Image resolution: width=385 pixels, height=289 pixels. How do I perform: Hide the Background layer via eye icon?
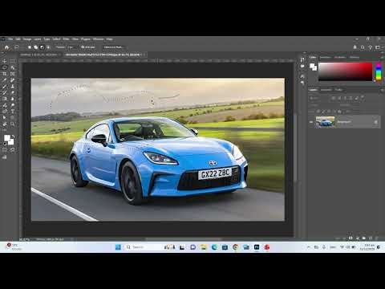[x=311, y=122]
